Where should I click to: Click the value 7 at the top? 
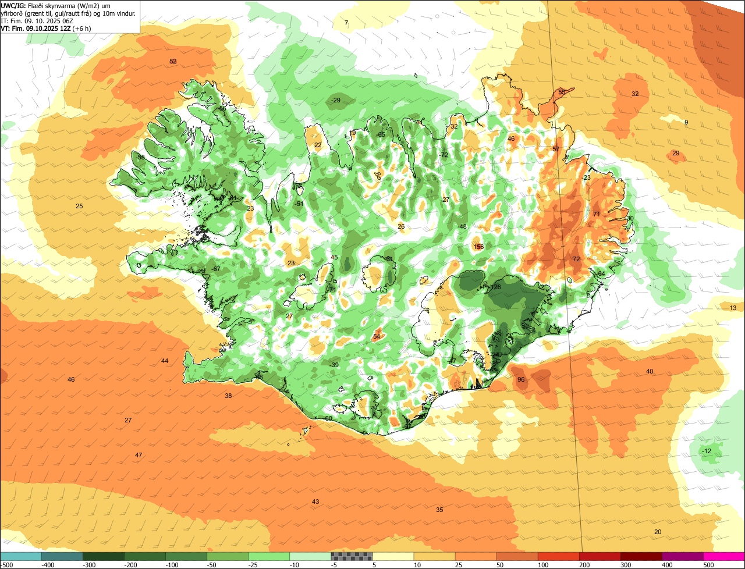346,23
